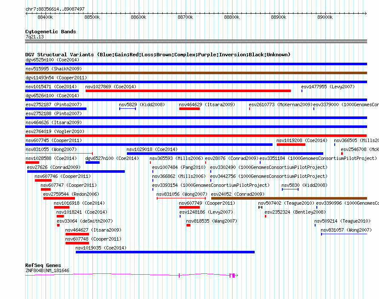The height and width of the screenshot is (299, 379).
Task: Open the nsv607745 (Cooper2011) label
Action: point(54,140)
